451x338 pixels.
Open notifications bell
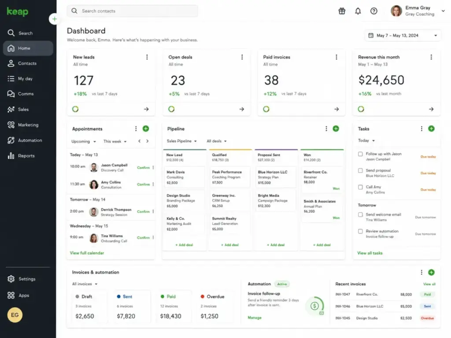pos(358,11)
